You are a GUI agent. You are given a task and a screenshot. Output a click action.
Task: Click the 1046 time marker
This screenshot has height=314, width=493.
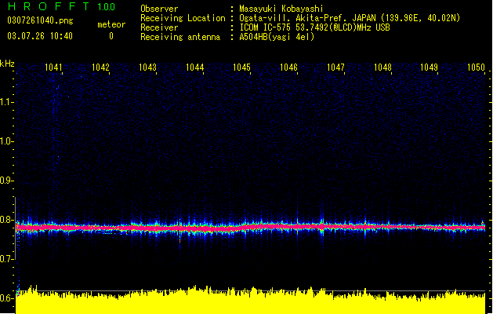click(288, 68)
